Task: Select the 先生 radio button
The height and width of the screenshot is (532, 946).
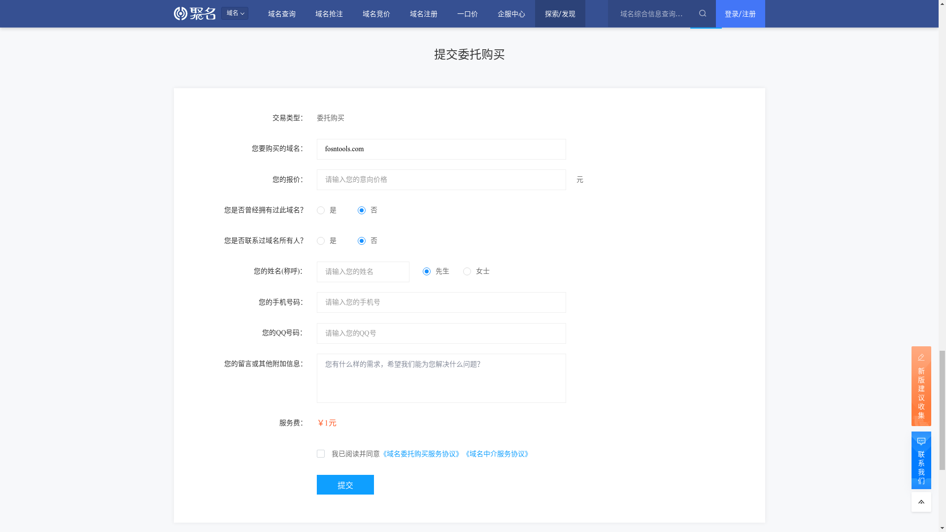Action: pos(427,271)
